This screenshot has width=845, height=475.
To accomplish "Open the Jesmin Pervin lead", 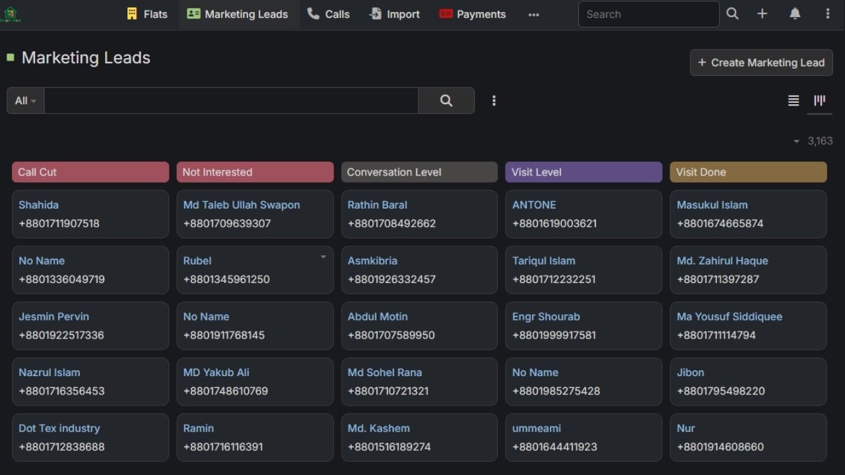I will coord(53,317).
